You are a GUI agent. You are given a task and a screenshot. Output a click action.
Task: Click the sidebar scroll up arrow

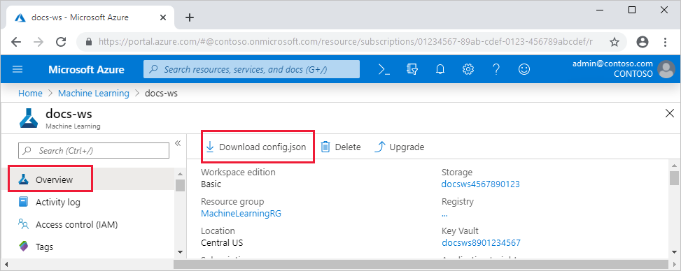pyautogui.click(x=181, y=173)
